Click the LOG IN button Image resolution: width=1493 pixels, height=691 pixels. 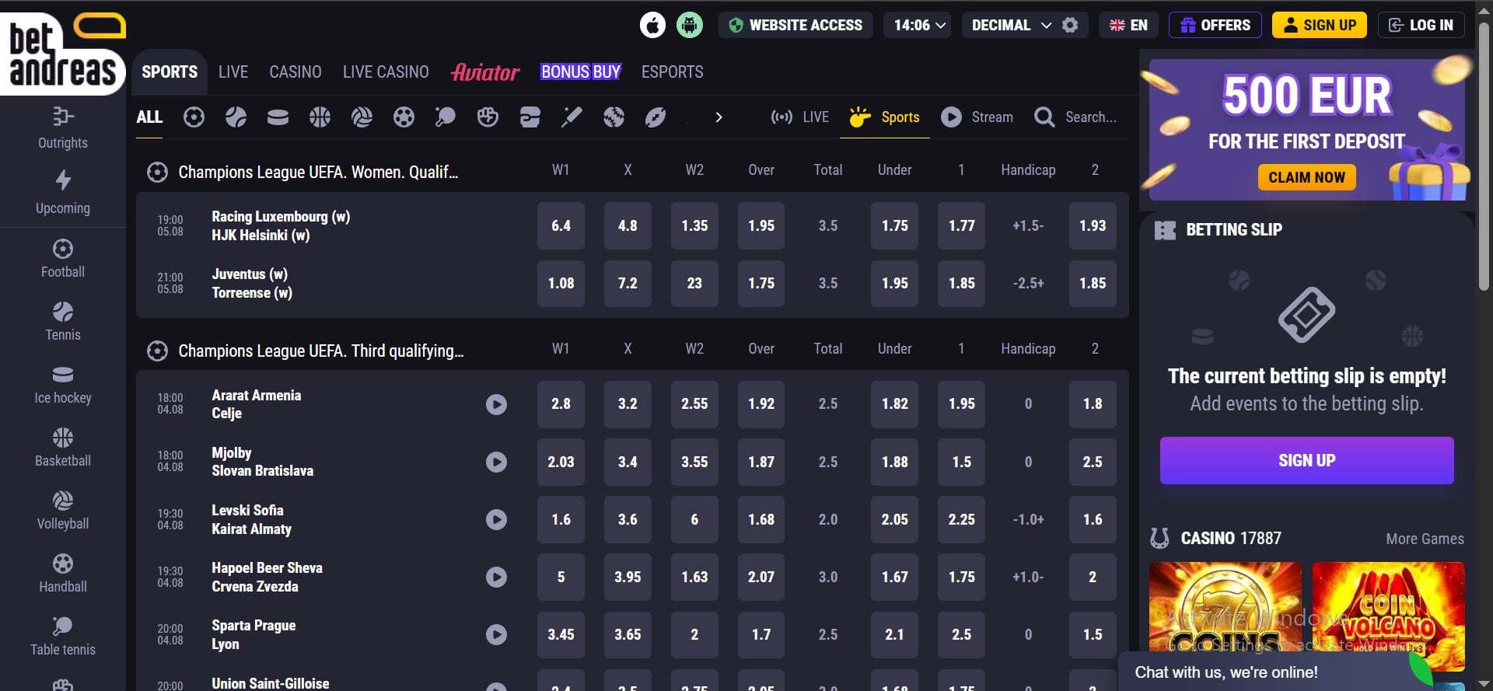[1421, 25]
